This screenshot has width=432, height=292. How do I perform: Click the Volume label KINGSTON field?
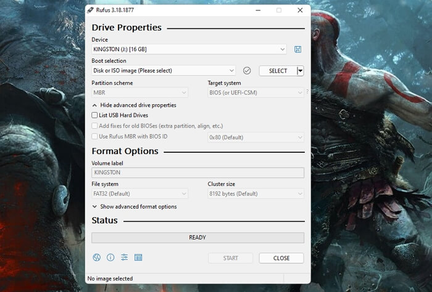(198, 172)
